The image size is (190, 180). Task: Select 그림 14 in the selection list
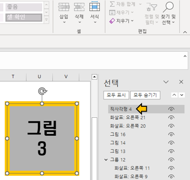point(118,143)
